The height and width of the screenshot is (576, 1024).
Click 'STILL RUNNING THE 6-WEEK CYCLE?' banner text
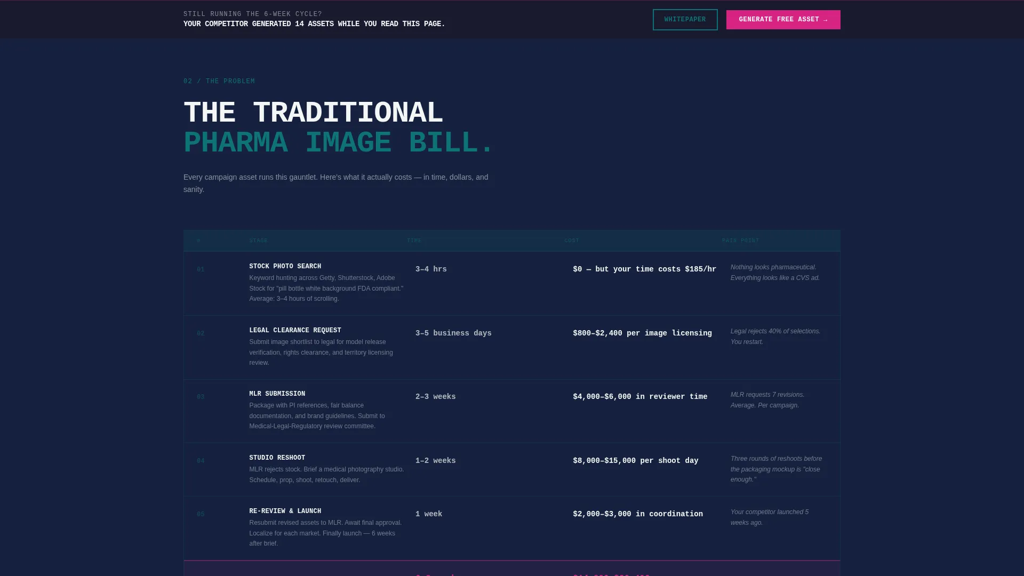[253, 14]
